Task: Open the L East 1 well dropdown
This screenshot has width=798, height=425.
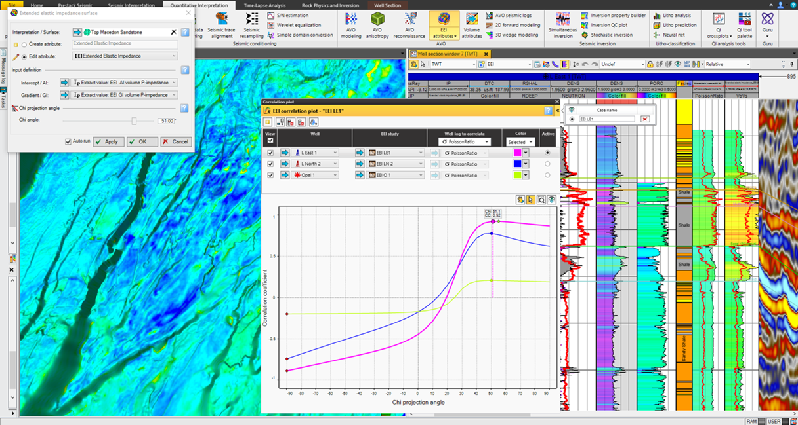Action: [335, 153]
